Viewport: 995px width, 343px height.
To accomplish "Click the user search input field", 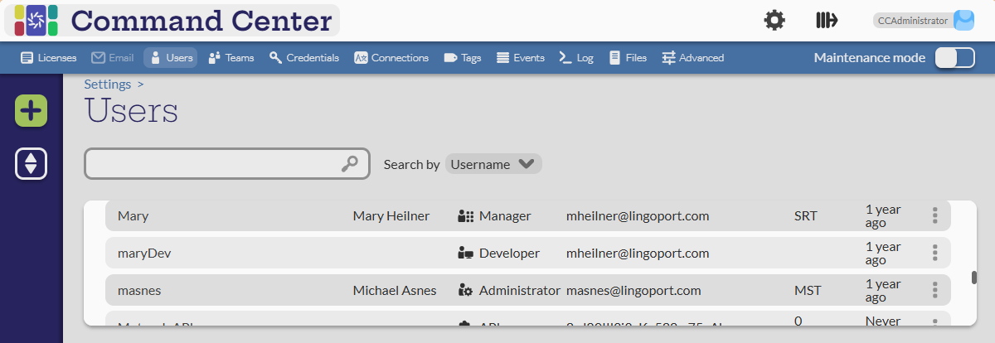I will coord(211,164).
